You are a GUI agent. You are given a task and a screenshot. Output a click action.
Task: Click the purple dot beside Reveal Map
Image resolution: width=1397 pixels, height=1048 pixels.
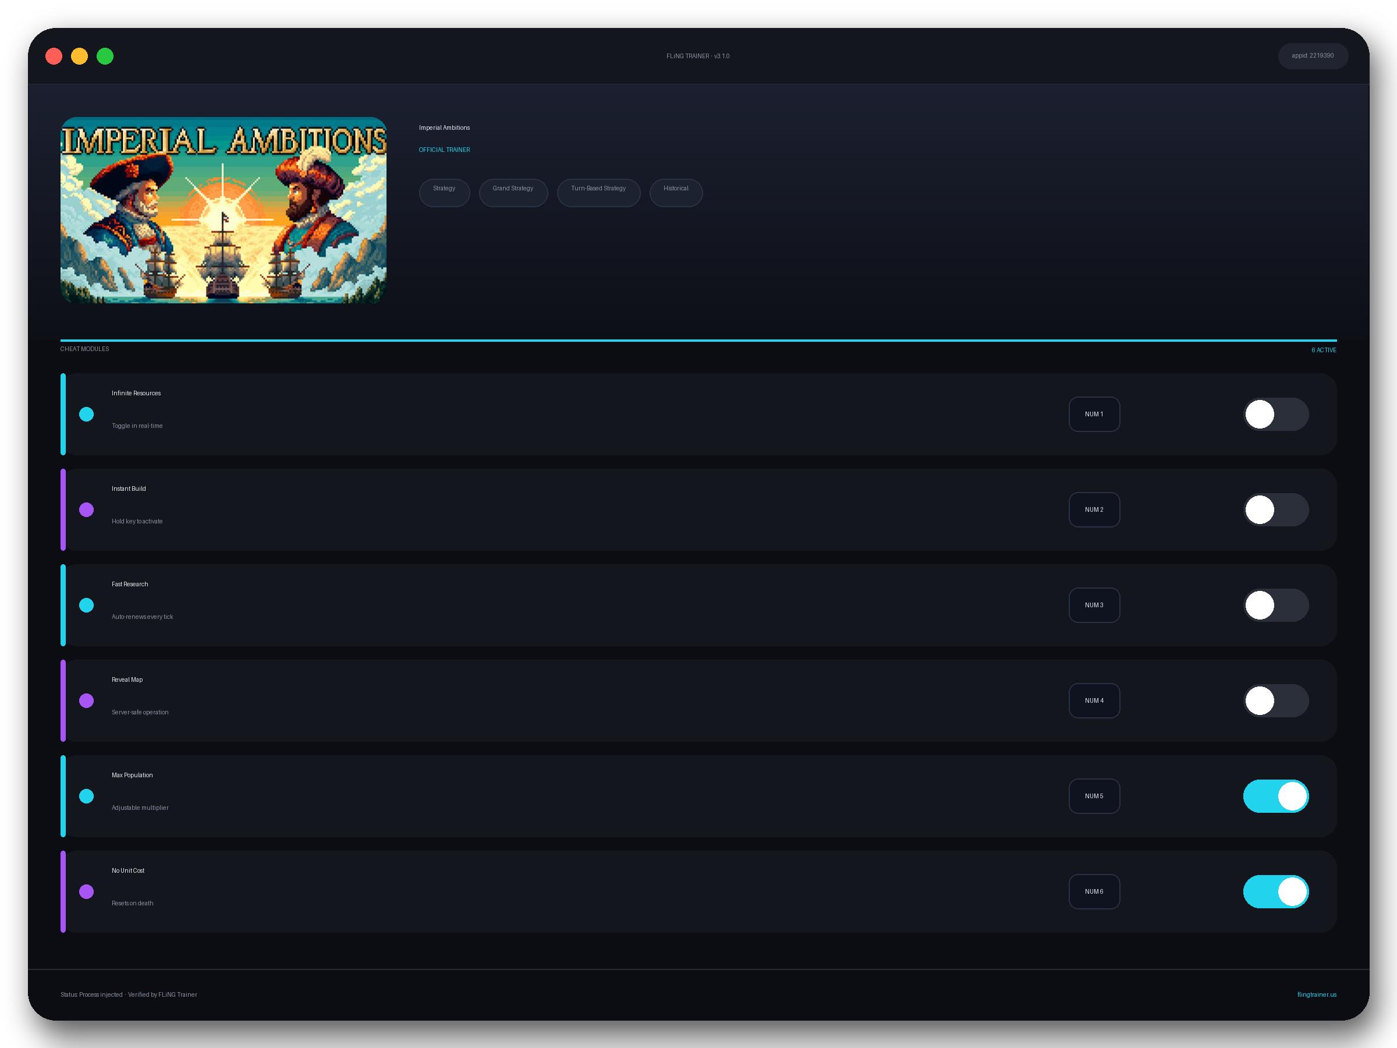[87, 700]
